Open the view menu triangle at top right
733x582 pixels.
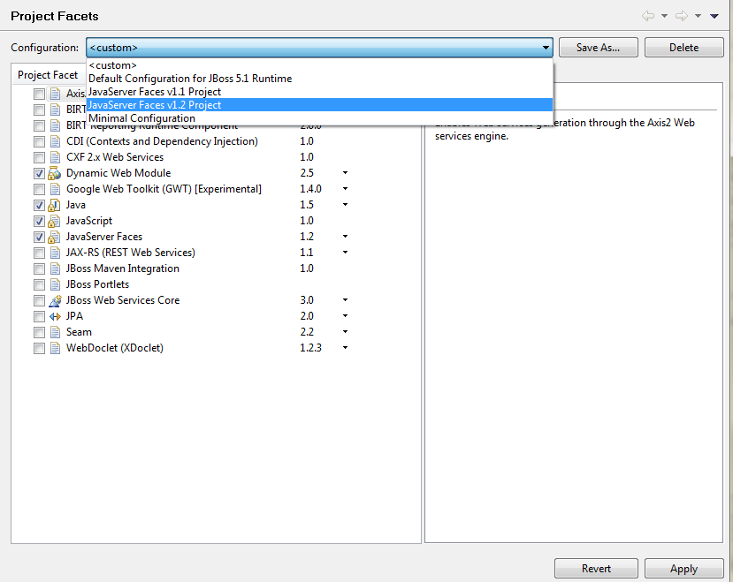coord(714,16)
